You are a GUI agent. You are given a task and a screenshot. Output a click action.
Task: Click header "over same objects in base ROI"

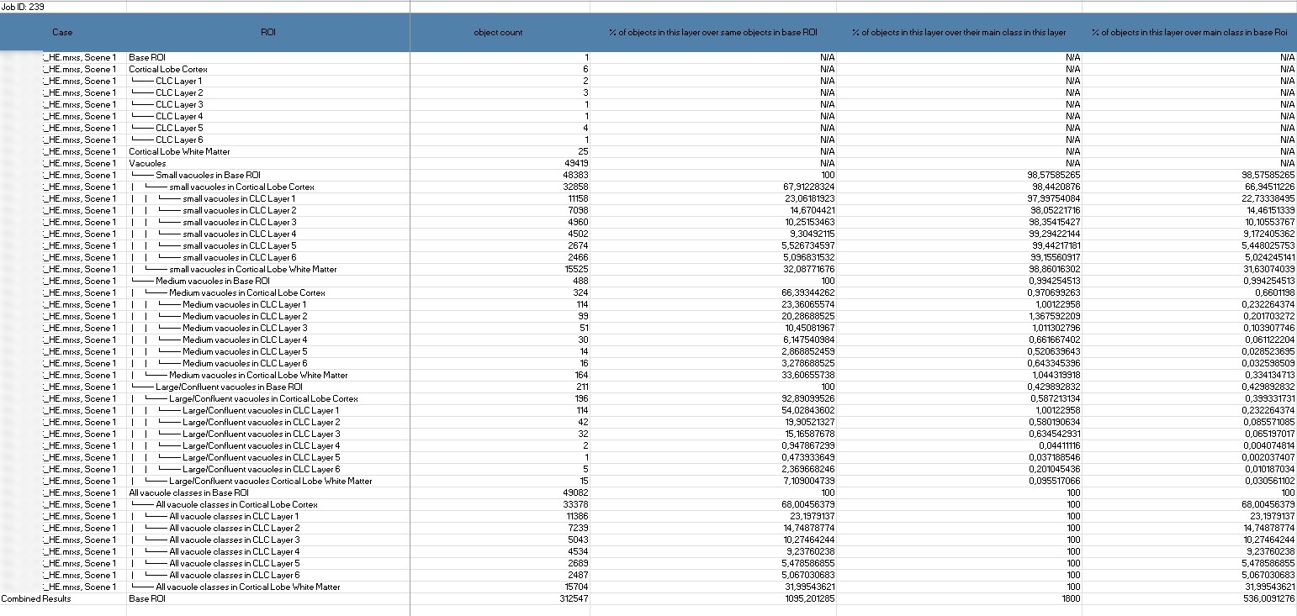click(712, 32)
